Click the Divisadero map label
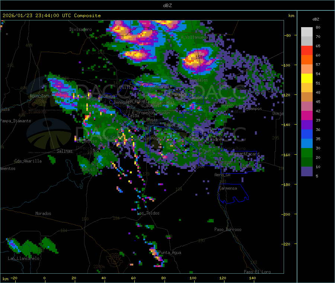This screenshot has height=283, width=335. 80,29
